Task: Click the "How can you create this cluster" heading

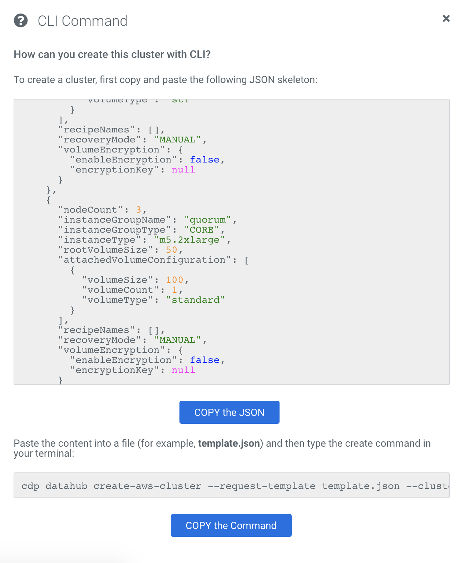Action: [112, 54]
